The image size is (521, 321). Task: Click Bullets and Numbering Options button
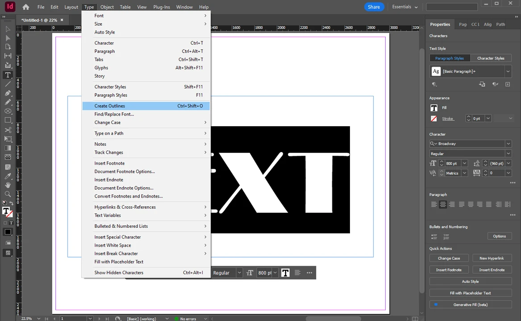500,236
